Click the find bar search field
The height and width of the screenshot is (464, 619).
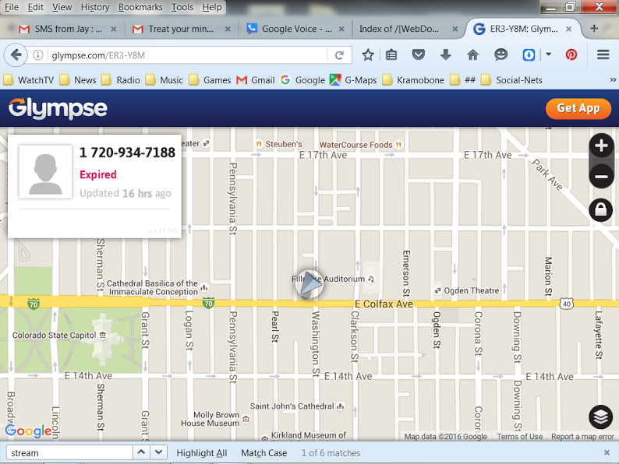(x=69, y=452)
